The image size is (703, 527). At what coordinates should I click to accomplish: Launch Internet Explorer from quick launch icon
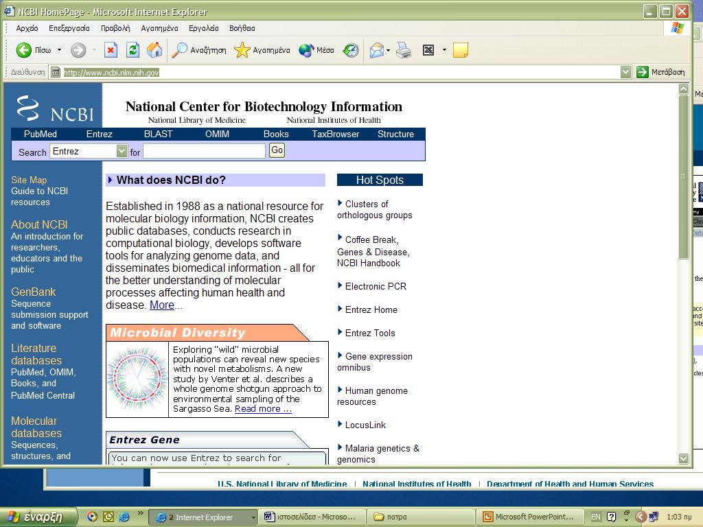[x=124, y=517]
